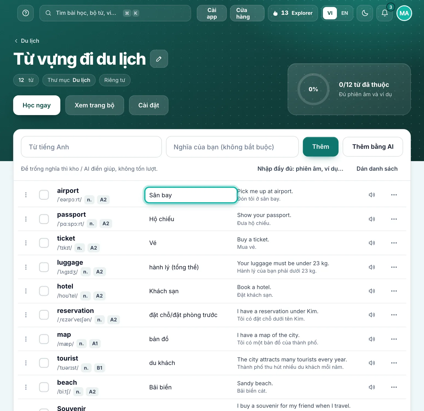The image size is (424, 411).
Task: Tick the airport checkbox
Action: 44,195
